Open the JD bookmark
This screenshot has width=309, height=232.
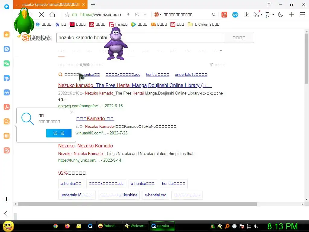pos(97,24)
